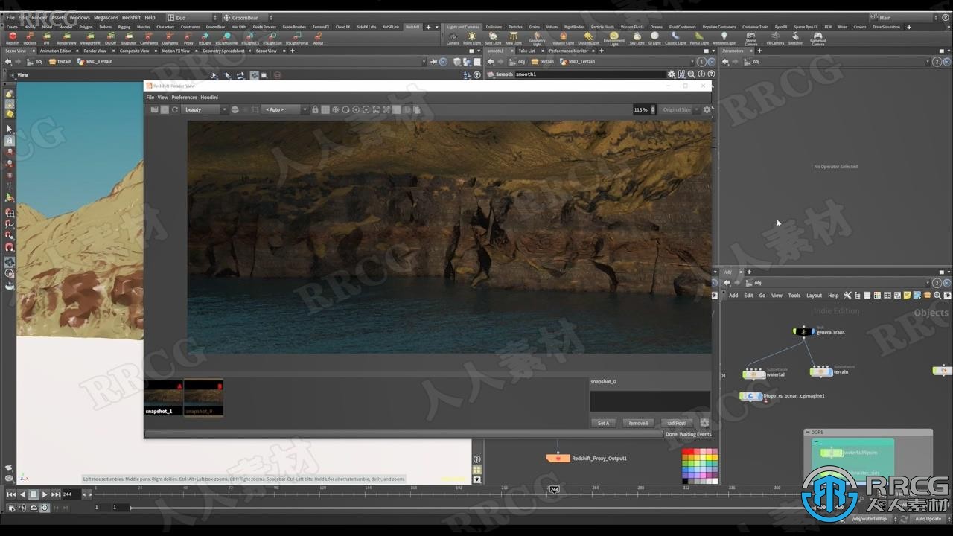Open the beauty AOV dropdown
Screen dimensions: 953x536
coord(205,109)
